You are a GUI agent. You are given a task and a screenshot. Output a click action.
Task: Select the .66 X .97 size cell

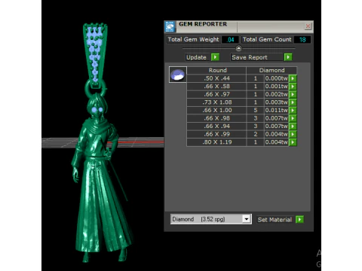[216, 94]
